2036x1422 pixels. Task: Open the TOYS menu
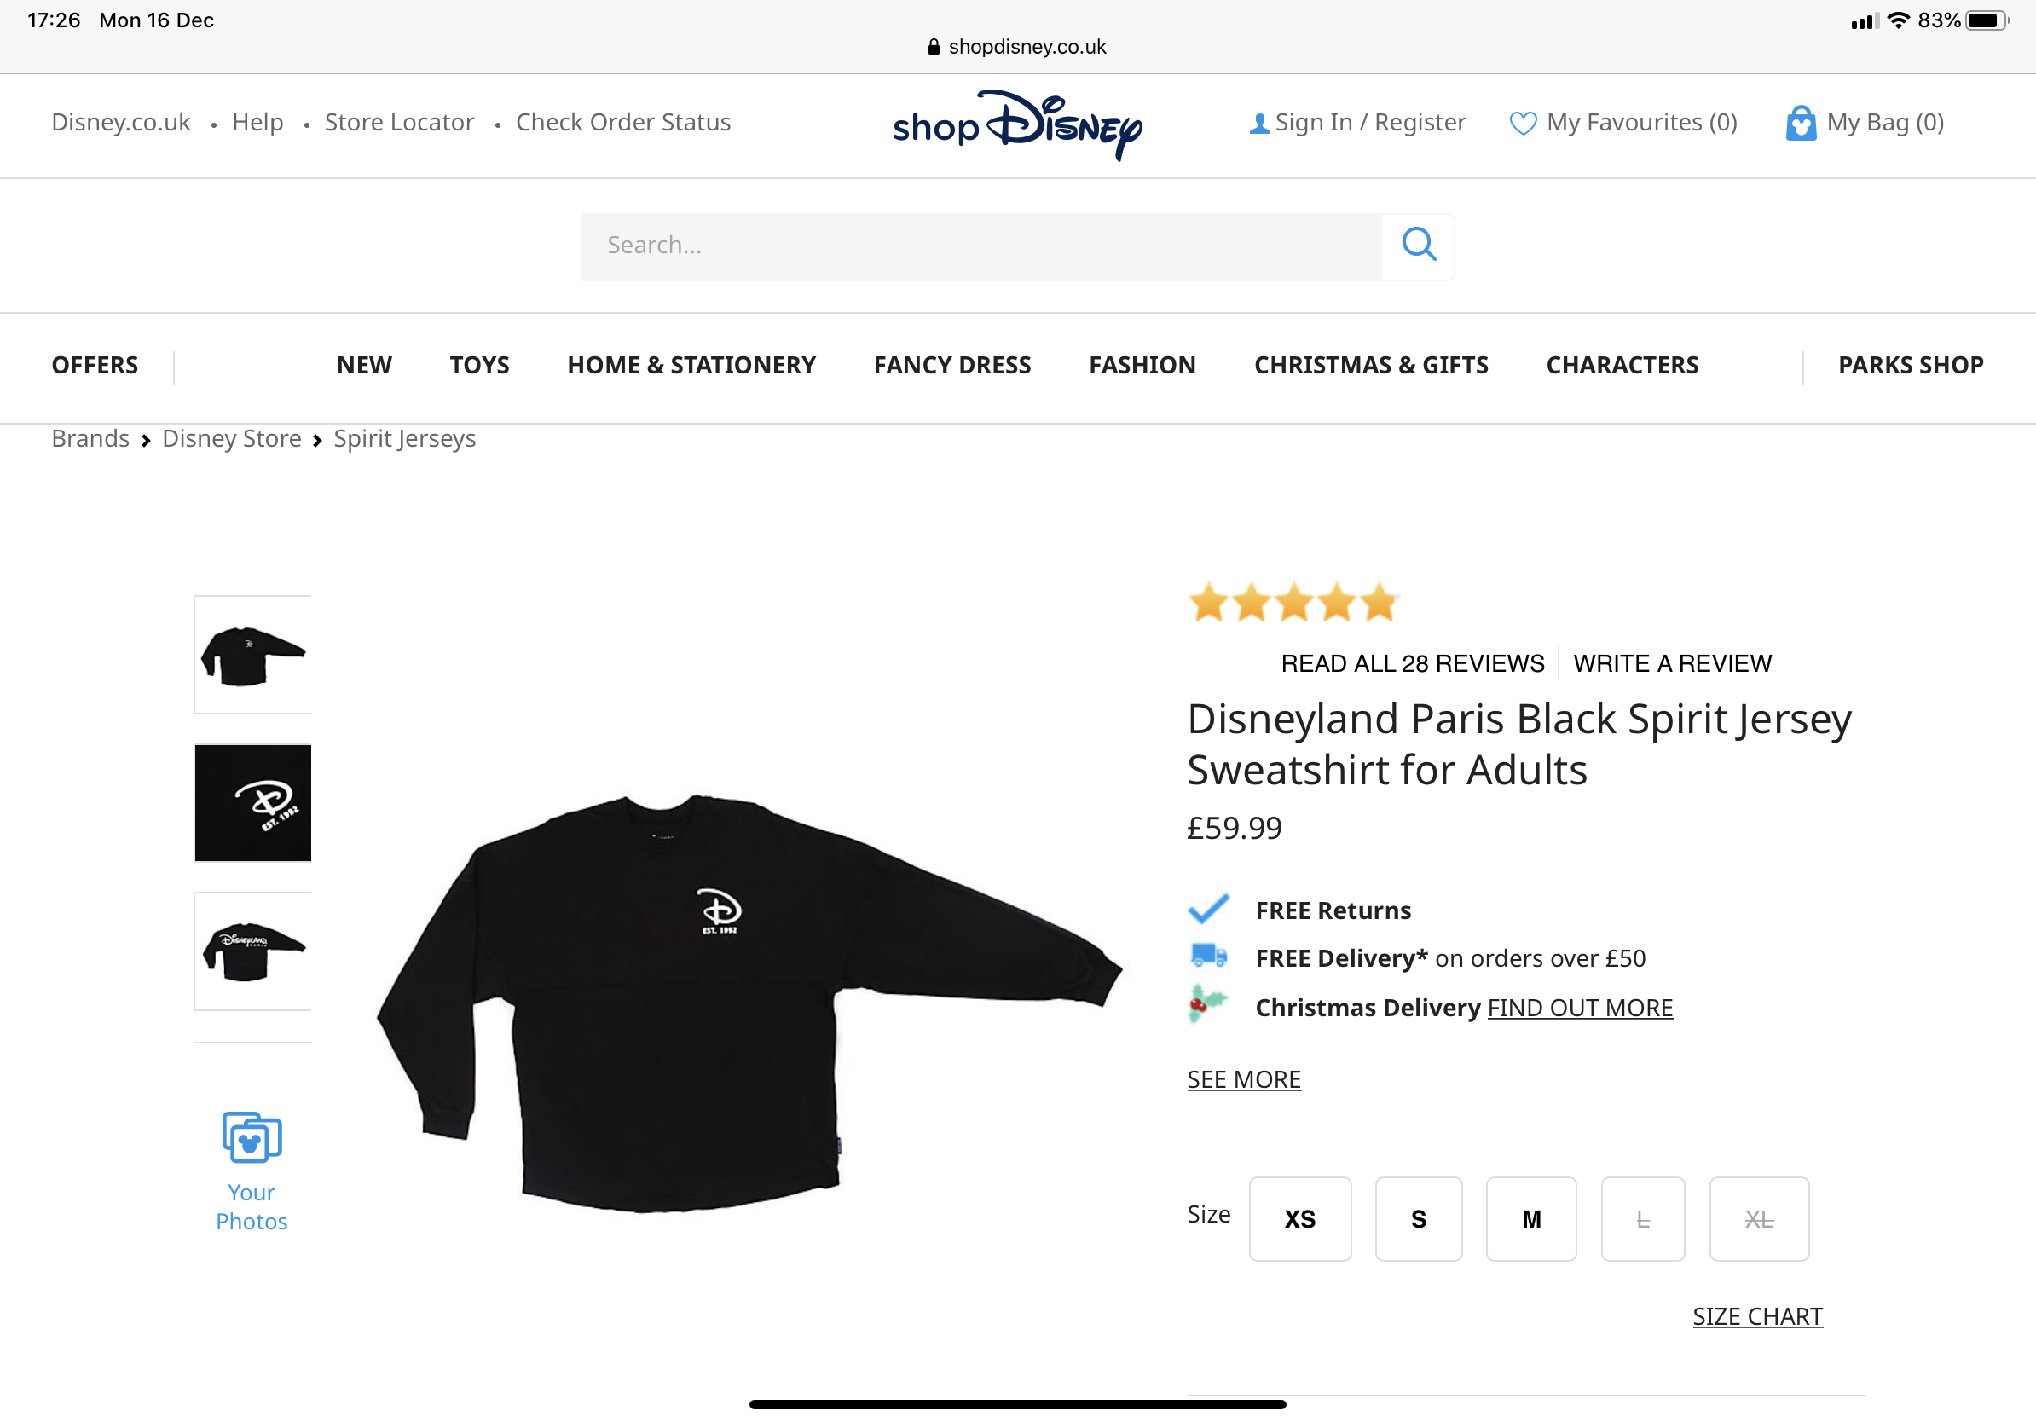click(480, 365)
